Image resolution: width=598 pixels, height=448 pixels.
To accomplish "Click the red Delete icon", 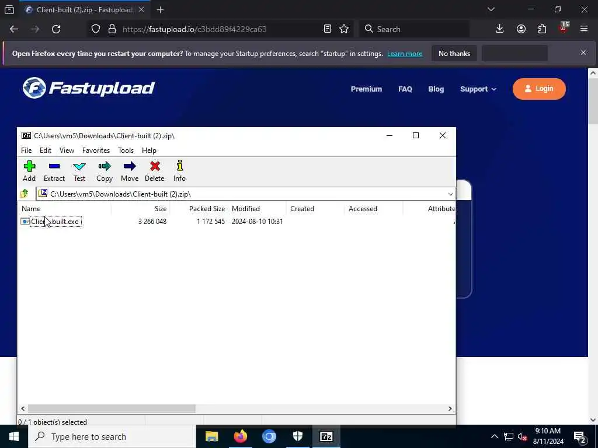I will pyautogui.click(x=154, y=171).
